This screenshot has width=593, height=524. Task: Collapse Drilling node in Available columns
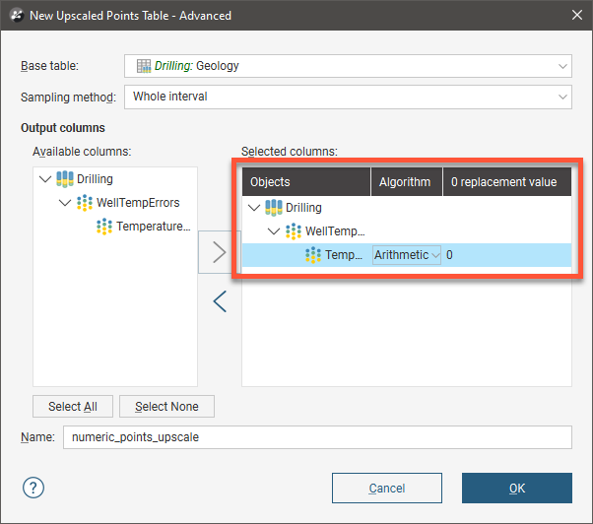[x=45, y=179]
